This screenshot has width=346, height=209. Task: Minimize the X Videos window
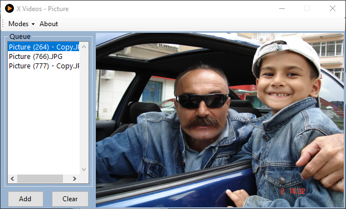coord(282,8)
